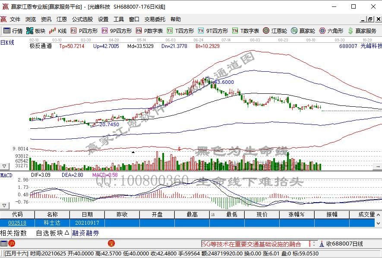Open the 板块 sector view
Viewport: 382px width, 258px height.
[35, 31]
